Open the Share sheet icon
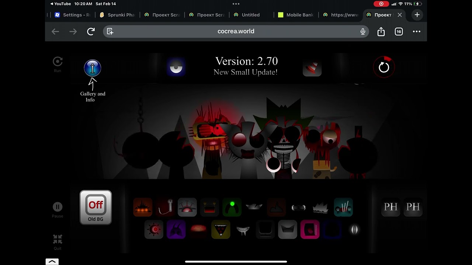 (x=381, y=32)
